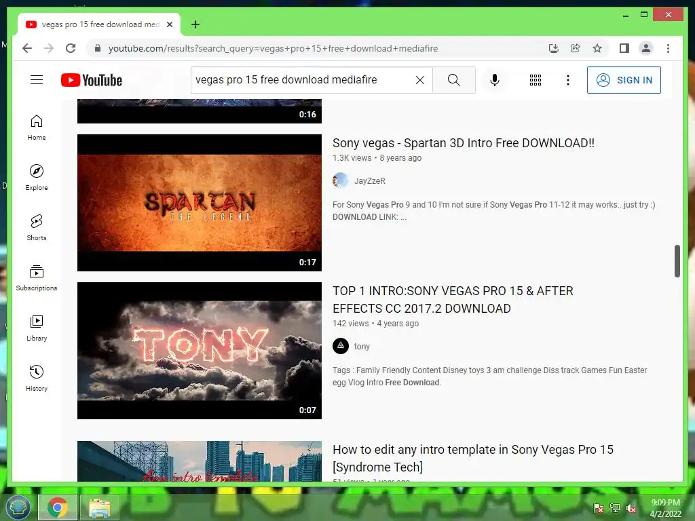Screen dimensions: 695x521
Task: Clear the search box with the X
Action: point(419,80)
